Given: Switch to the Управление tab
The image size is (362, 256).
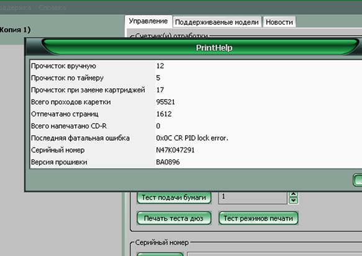Looking at the screenshot, I should point(148,21).
